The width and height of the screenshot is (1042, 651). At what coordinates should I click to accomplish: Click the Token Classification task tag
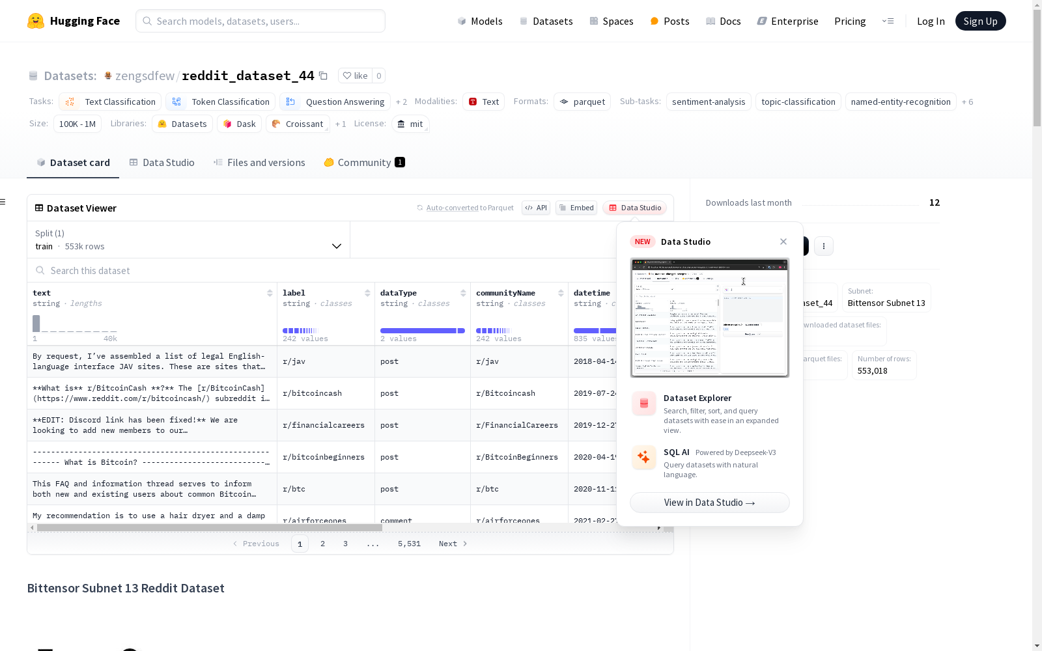pos(220,102)
